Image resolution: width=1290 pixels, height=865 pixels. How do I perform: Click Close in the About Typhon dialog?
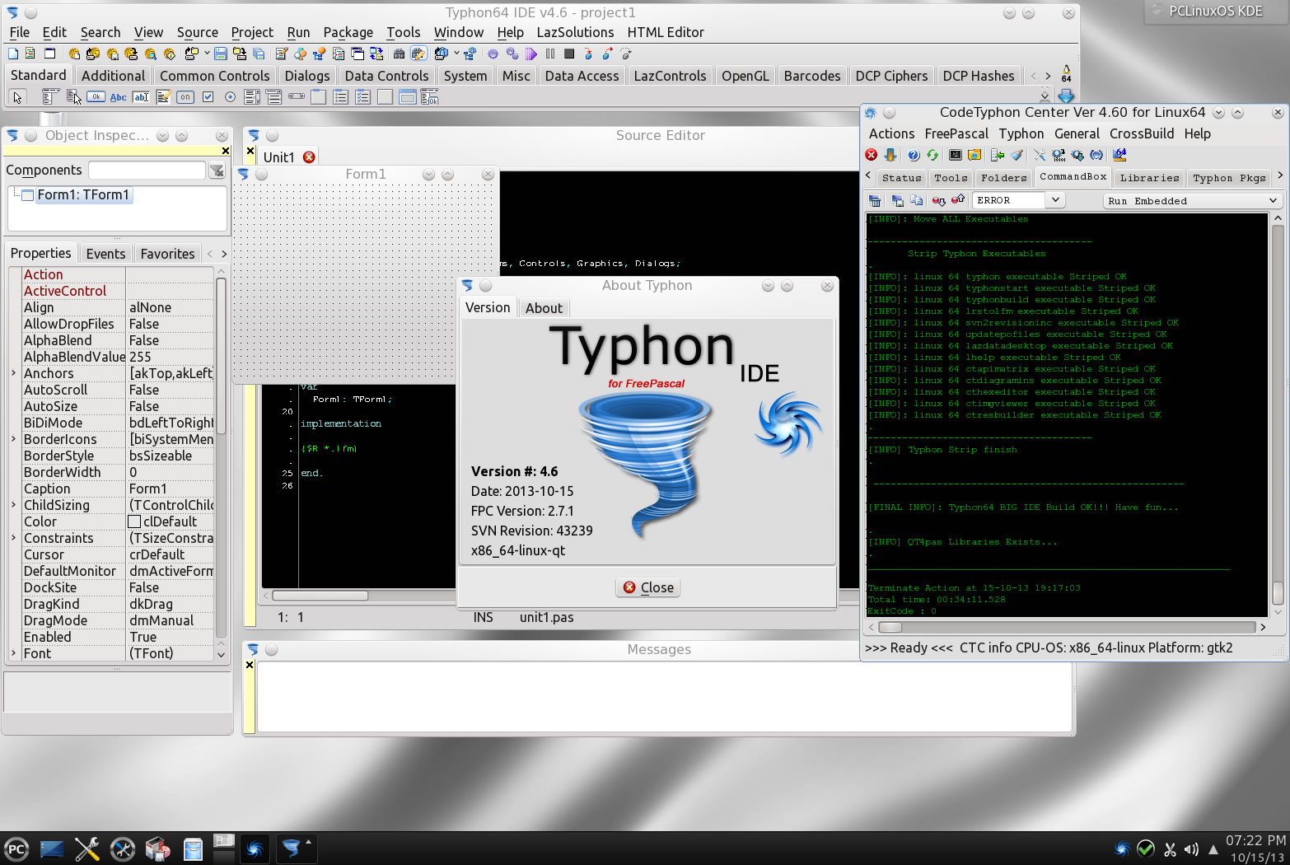tap(648, 587)
